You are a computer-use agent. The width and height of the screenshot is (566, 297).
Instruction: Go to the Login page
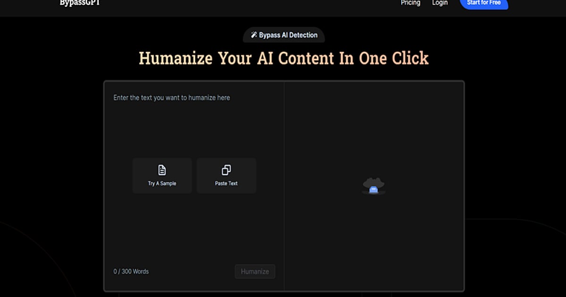click(x=440, y=3)
